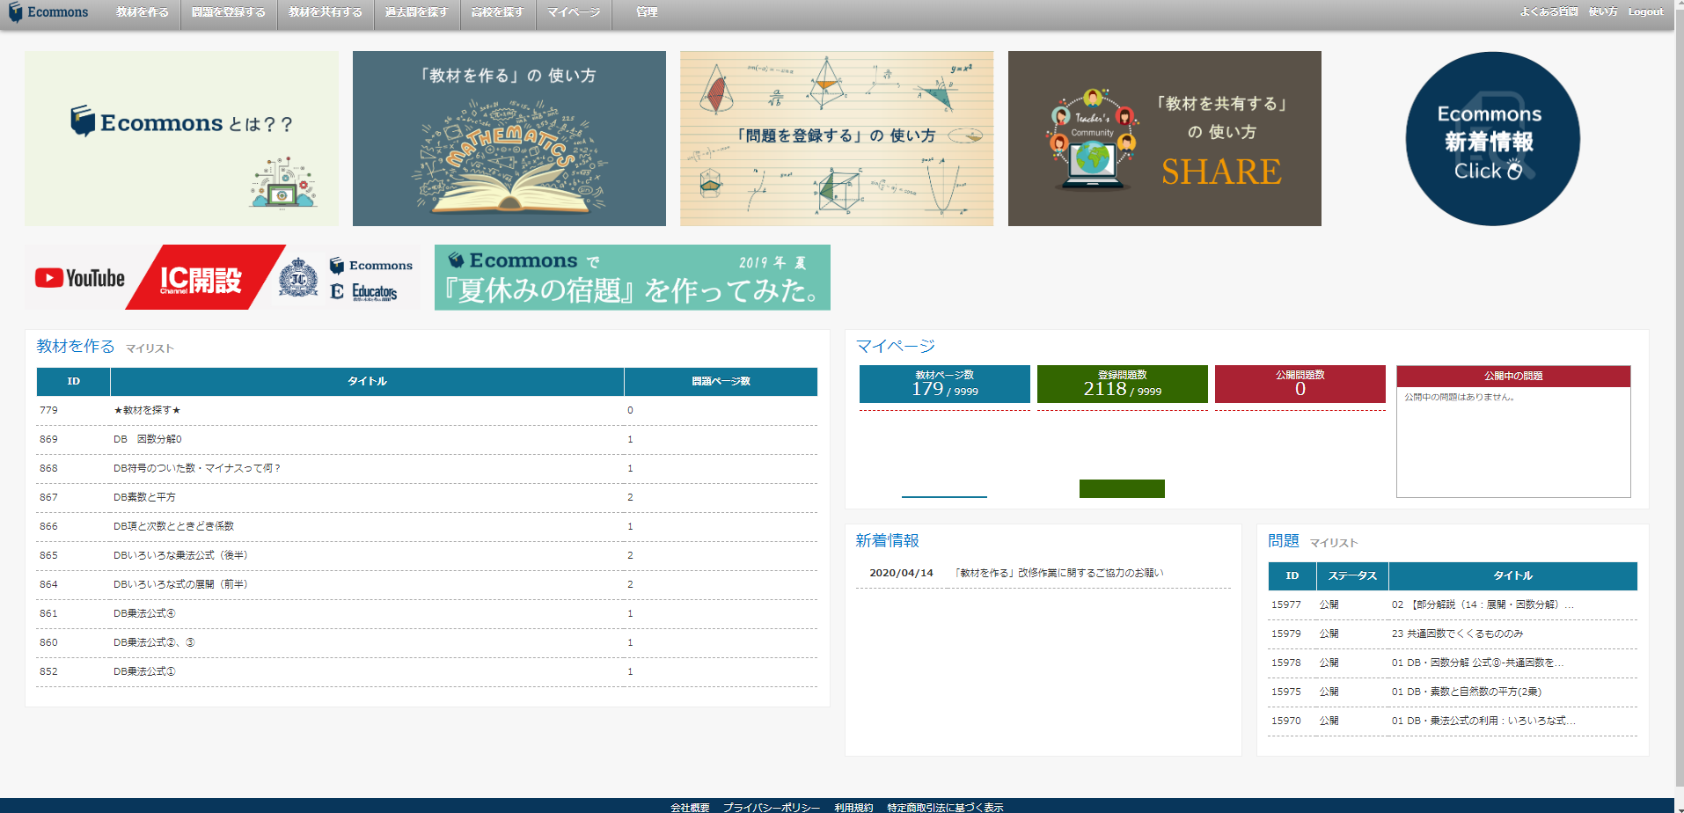Open problem 15975 '素数と自然数の平方(2乗)'
The width and height of the screenshot is (1684, 813).
click(x=1453, y=692)
